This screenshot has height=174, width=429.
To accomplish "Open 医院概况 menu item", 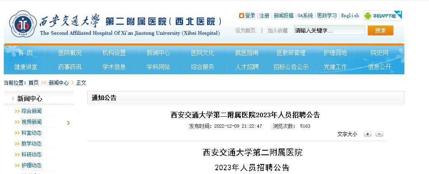I will coord(70,53).
